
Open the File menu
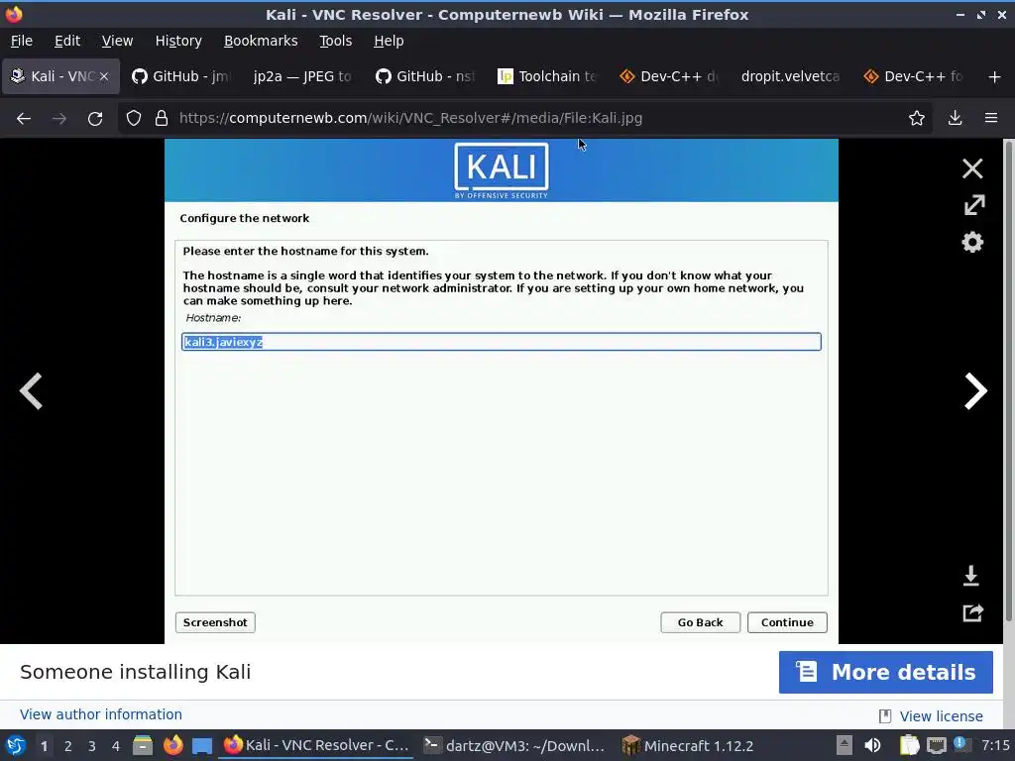tap(22, 41)
